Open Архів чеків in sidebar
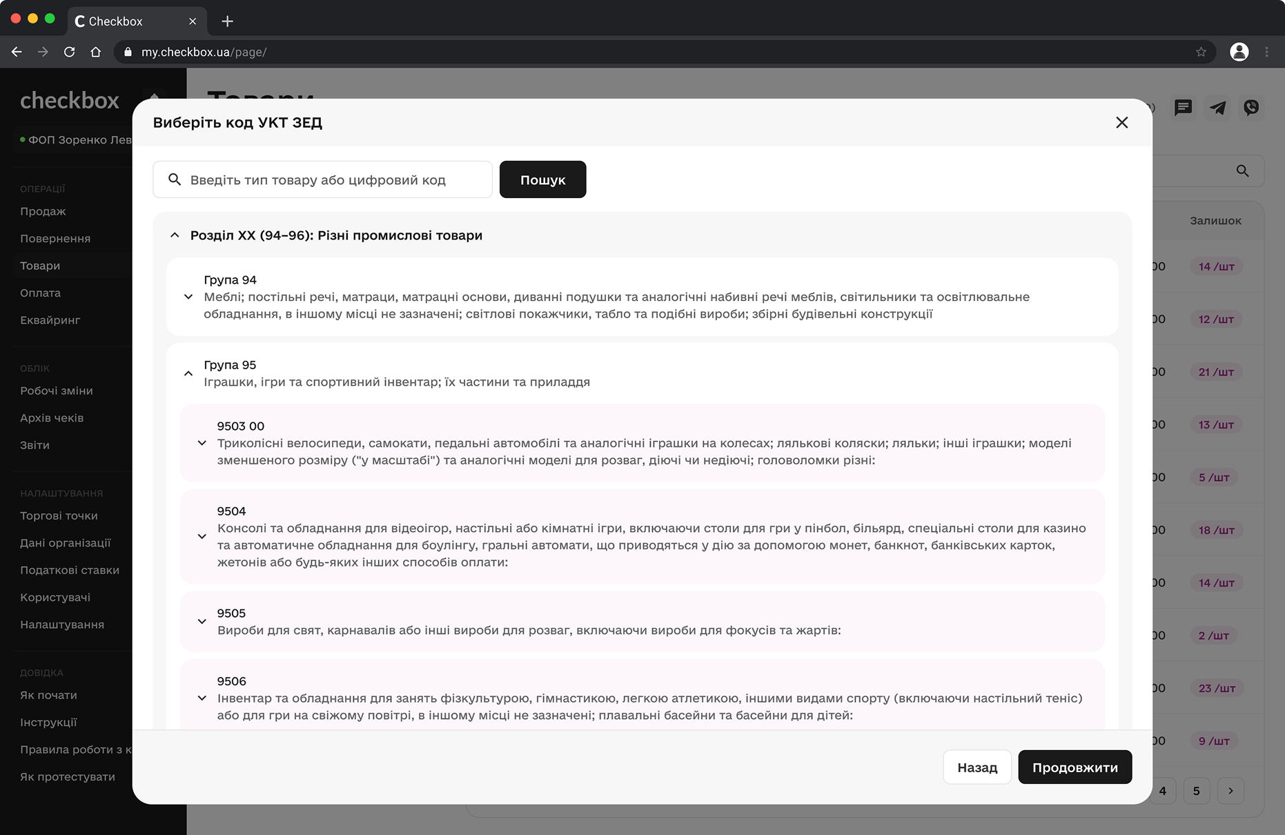The width and height of the screenshot is (1285, 835). pyautogui.click(x=52, y=418)
